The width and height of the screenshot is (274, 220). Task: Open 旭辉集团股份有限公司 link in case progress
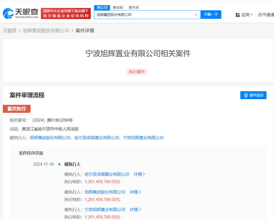tap(105, 192)
